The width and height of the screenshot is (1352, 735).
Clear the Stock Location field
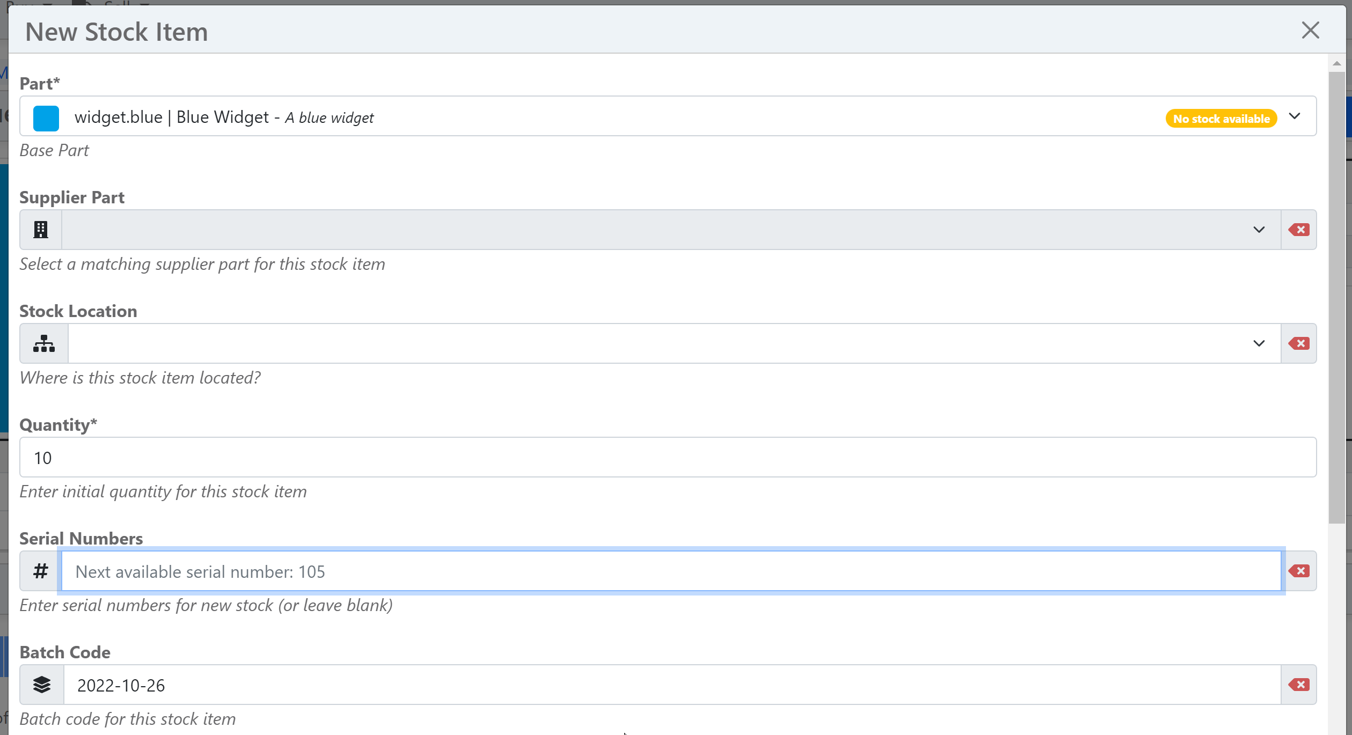pyautogui.click(x=1299, y=343)
